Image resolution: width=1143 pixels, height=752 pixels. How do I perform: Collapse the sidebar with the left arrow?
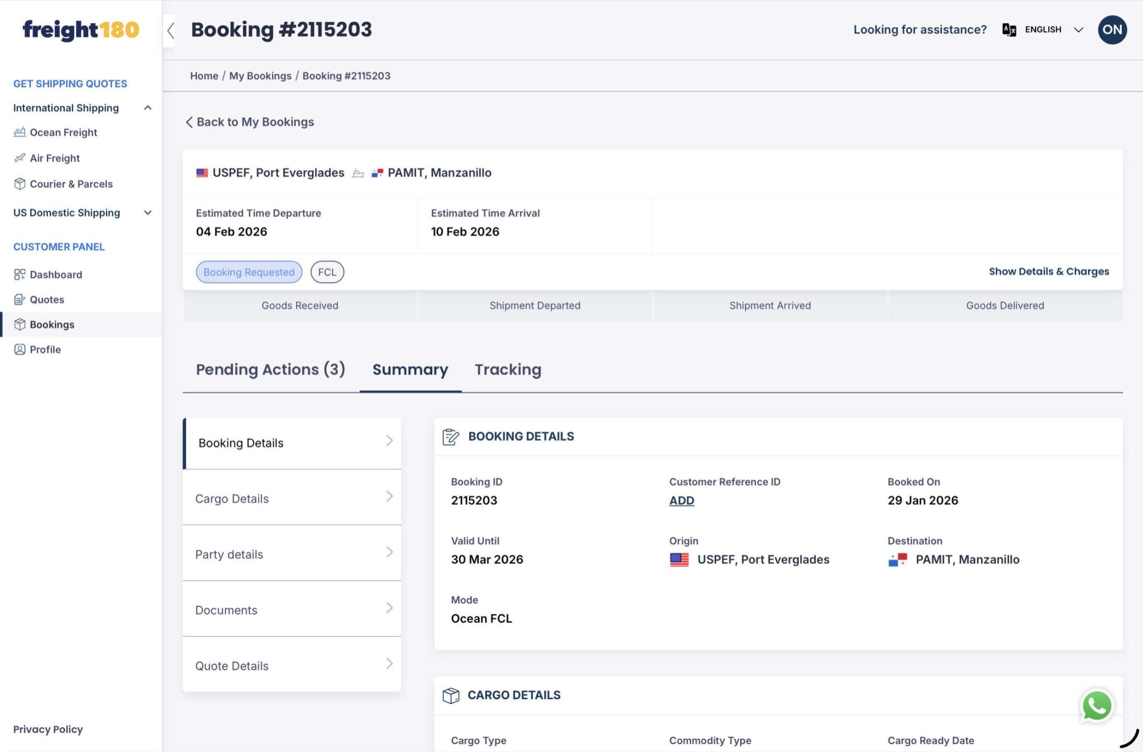pos(170,30)
